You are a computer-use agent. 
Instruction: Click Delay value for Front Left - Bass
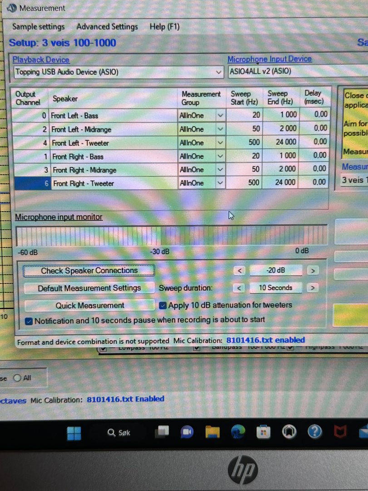click(x=314, y=114)
